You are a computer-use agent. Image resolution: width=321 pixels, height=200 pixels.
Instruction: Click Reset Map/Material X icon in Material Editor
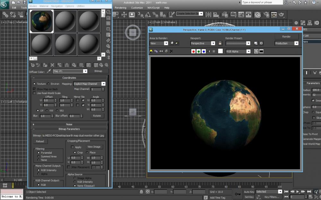point(52,65)
